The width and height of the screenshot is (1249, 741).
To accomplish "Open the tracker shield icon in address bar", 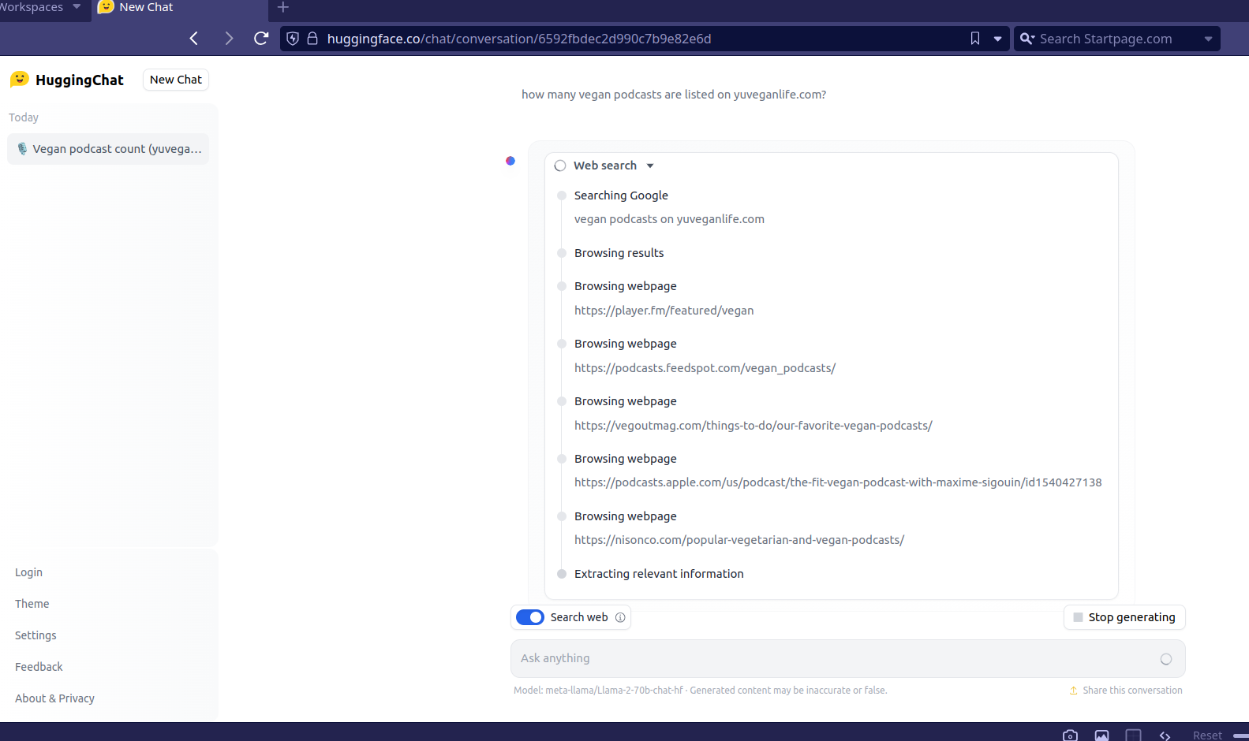I will point(293,39).
